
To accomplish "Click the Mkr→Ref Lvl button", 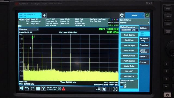I will point(129,76).
